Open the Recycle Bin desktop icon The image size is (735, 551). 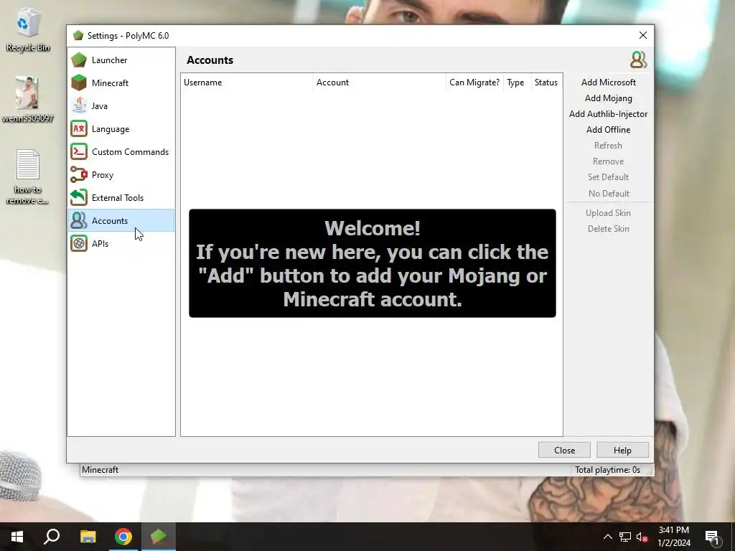point(28,29)
